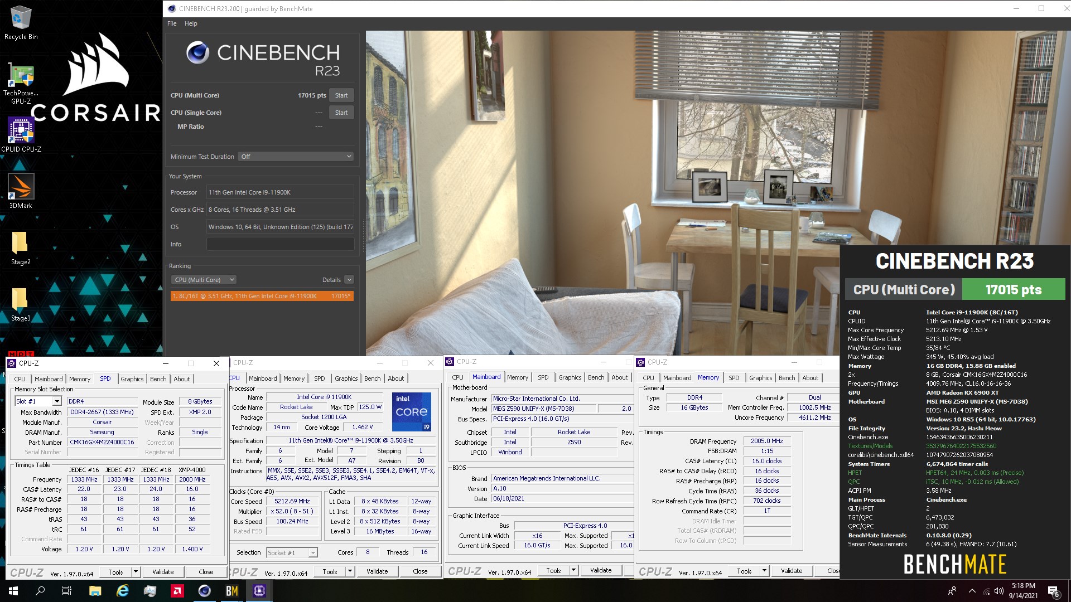
Task: Click CPU-Z icon in Memory window title bar
Action: click(x=640, y=362)
